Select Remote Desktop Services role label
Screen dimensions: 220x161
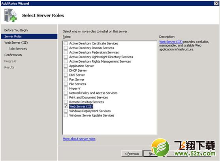tap(86, 102)
